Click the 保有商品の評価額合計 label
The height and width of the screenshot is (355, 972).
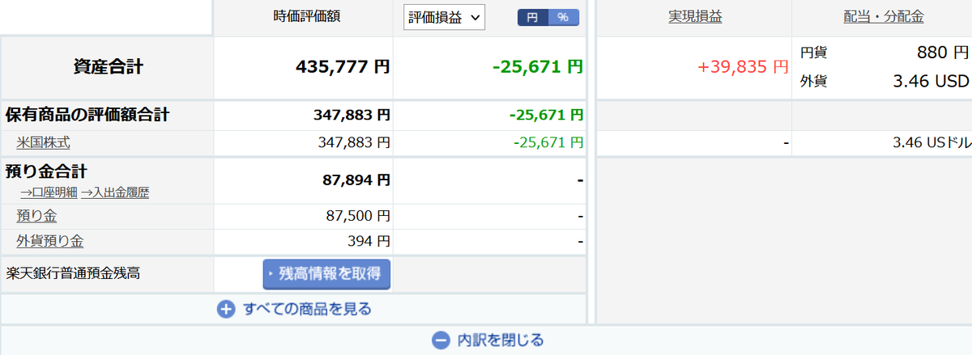pos(87,115)
